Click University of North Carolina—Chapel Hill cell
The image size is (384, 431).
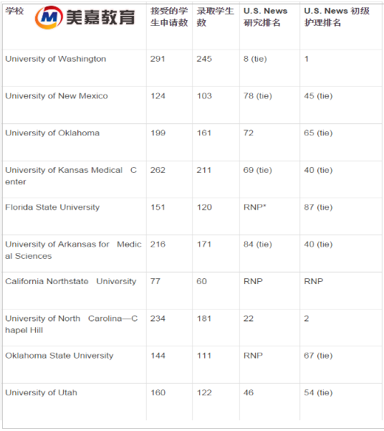72,324
